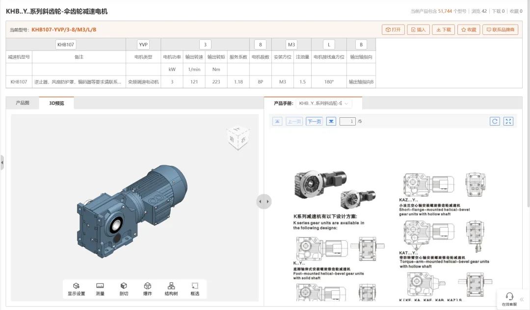Screen dimensions: 530x310
Task: Open the Structure Tree (结构树) tool
Action: [x=171, y=289]
